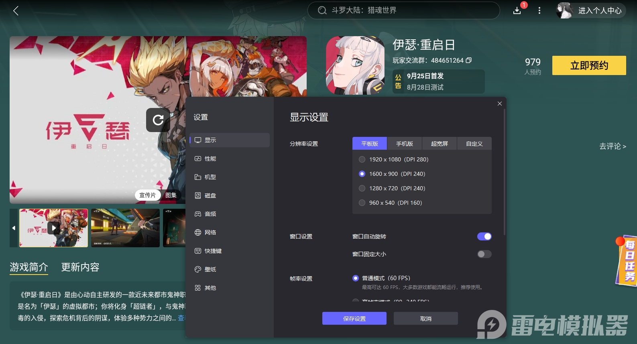Open 快捷键 shortcut settings category

(x=230, y=251)
